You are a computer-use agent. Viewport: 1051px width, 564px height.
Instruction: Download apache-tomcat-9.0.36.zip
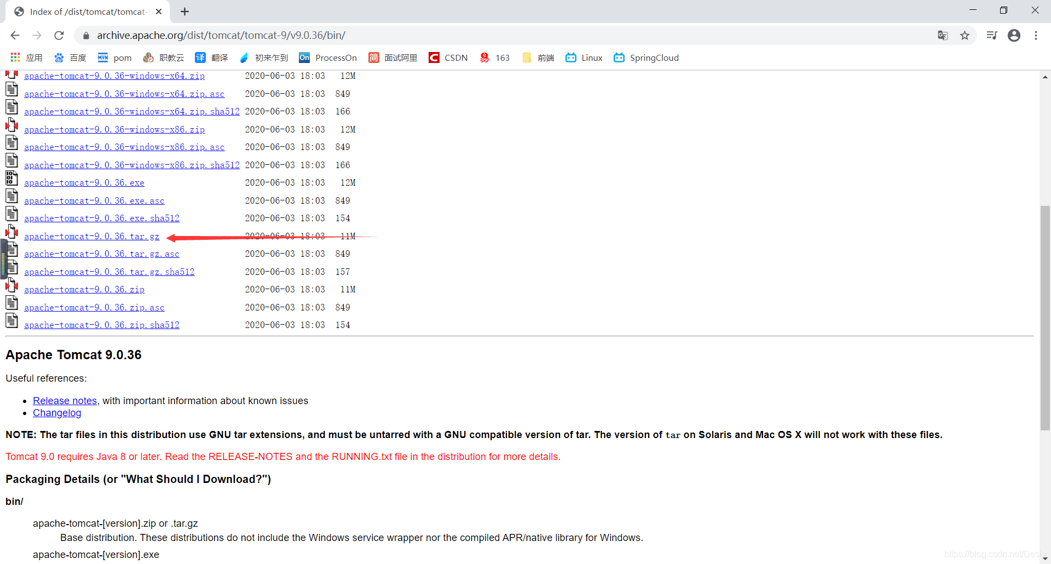pos(84,290)
